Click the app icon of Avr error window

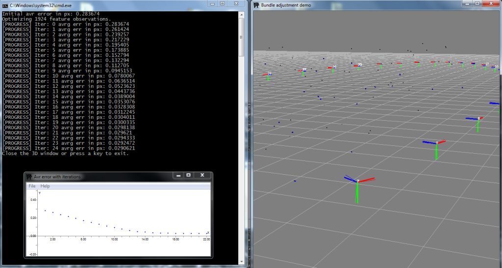tap(29, 176)
